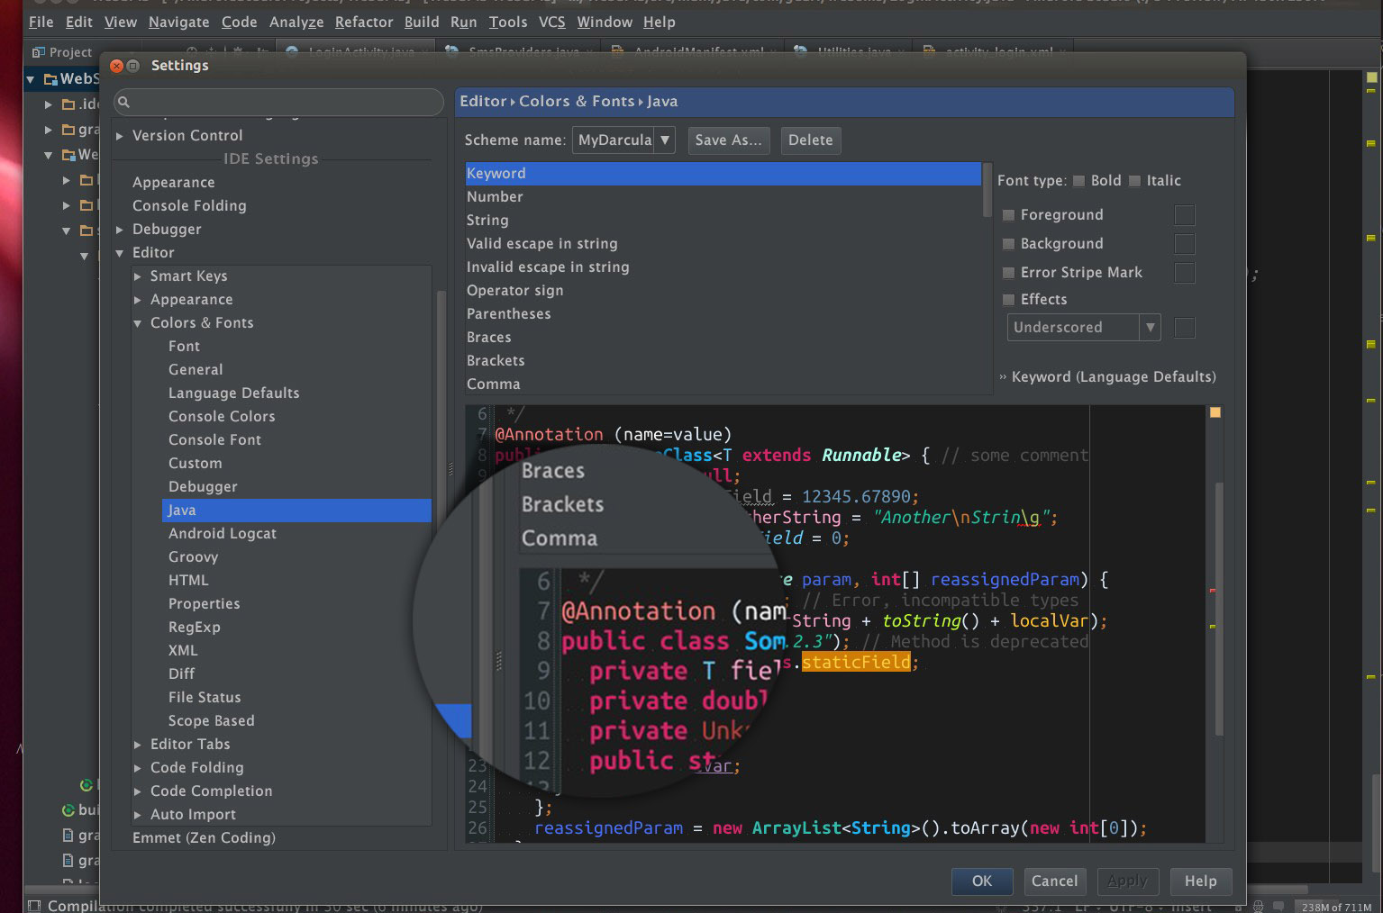Enable the Error Stripe Mark checkbox

[x=1009, y=273]
